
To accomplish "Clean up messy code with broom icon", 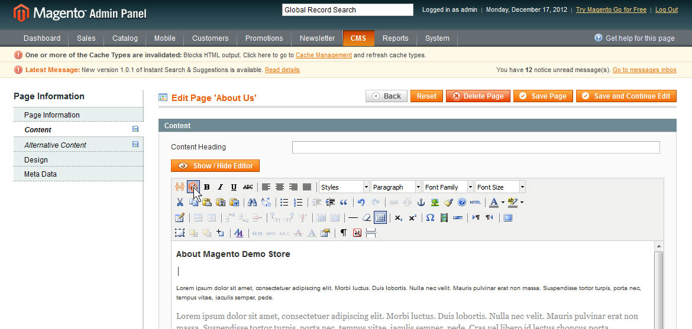I will coord(448,203).
